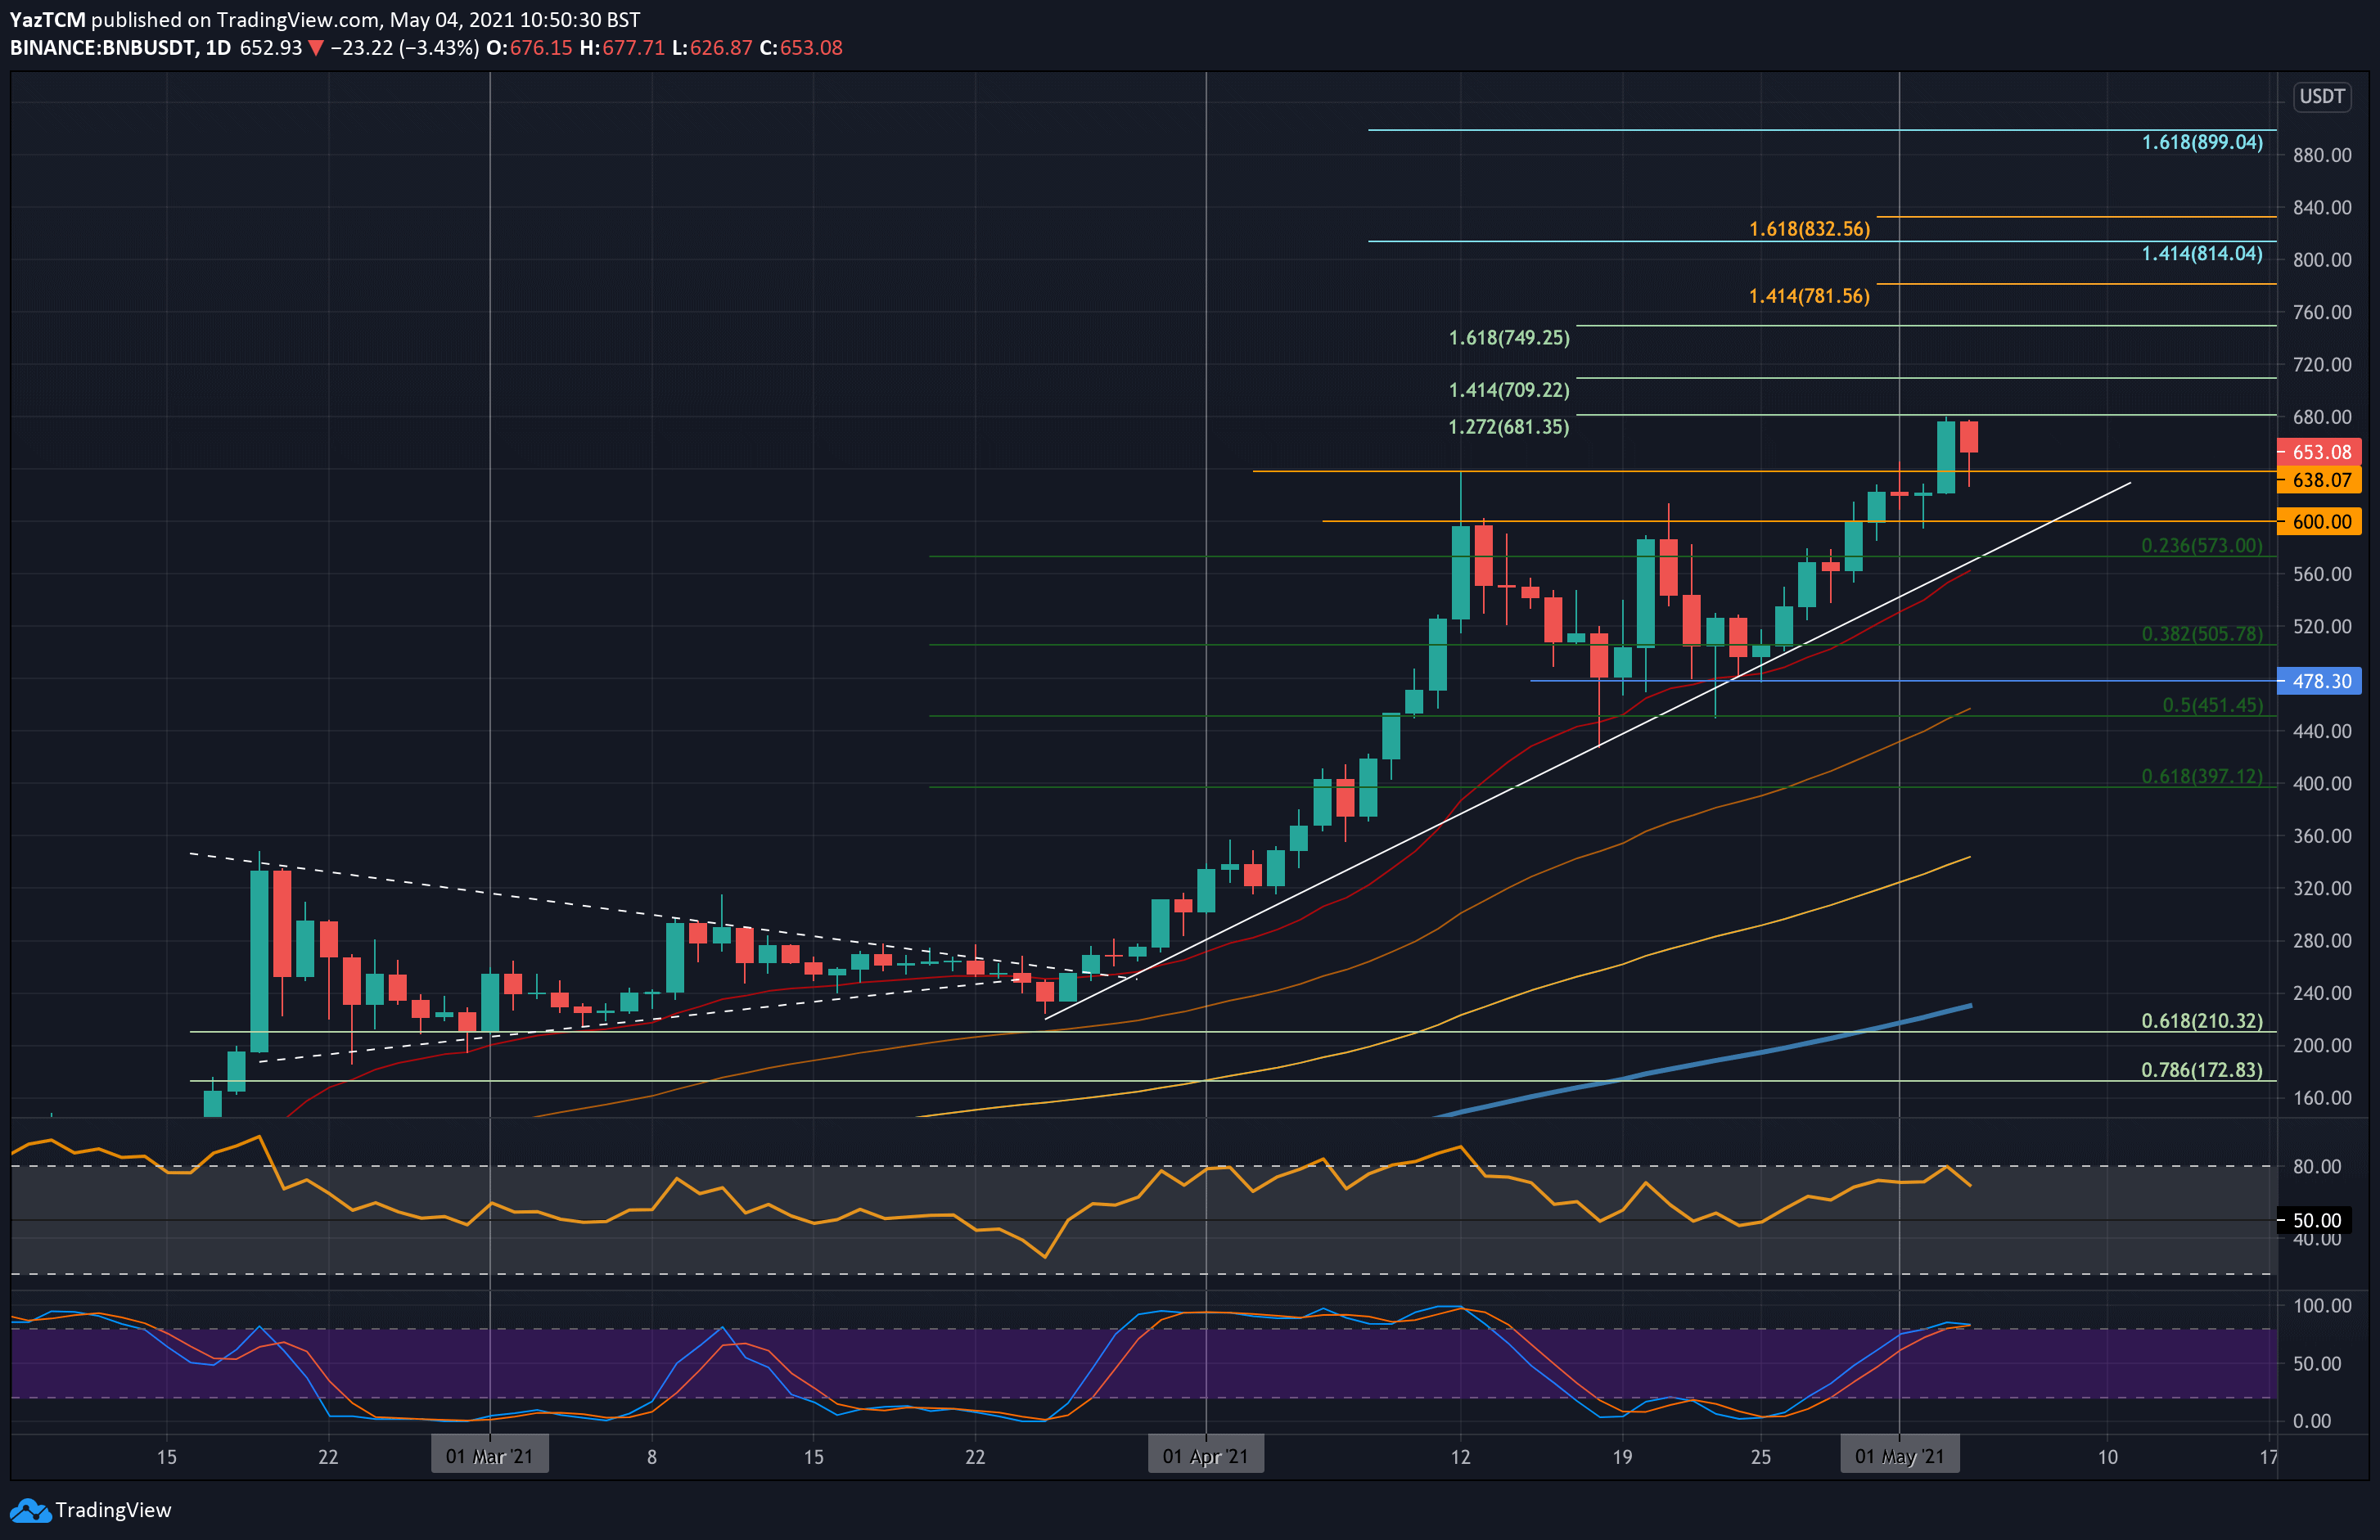Click the latest red candlestick body
Viewport: 2380px width, 1540px height.
1969,437
